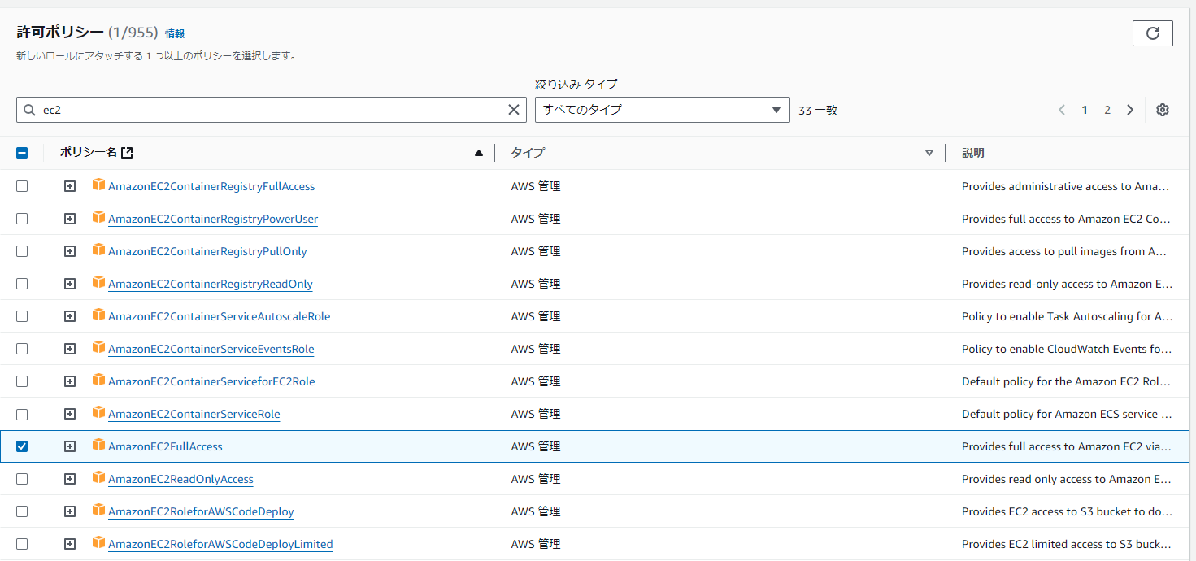Click orange icon for AmazonEC2ContainerServiceforEC2Role
Image resolution: width=1196 pixels, height=561 pixels.
[99, 380]
